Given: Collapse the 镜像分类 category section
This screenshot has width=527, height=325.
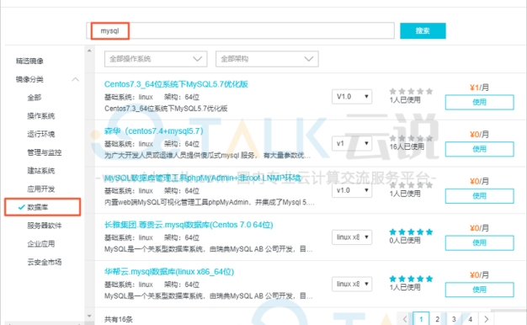Looking at the screenshot, I should (x=75, y=79).
